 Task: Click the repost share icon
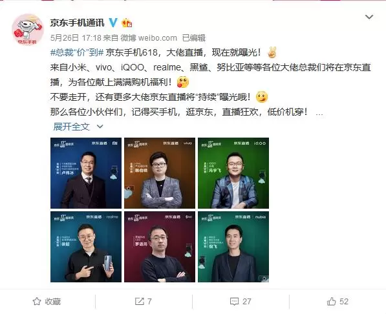pyautogui.click(x=139, y=301)
